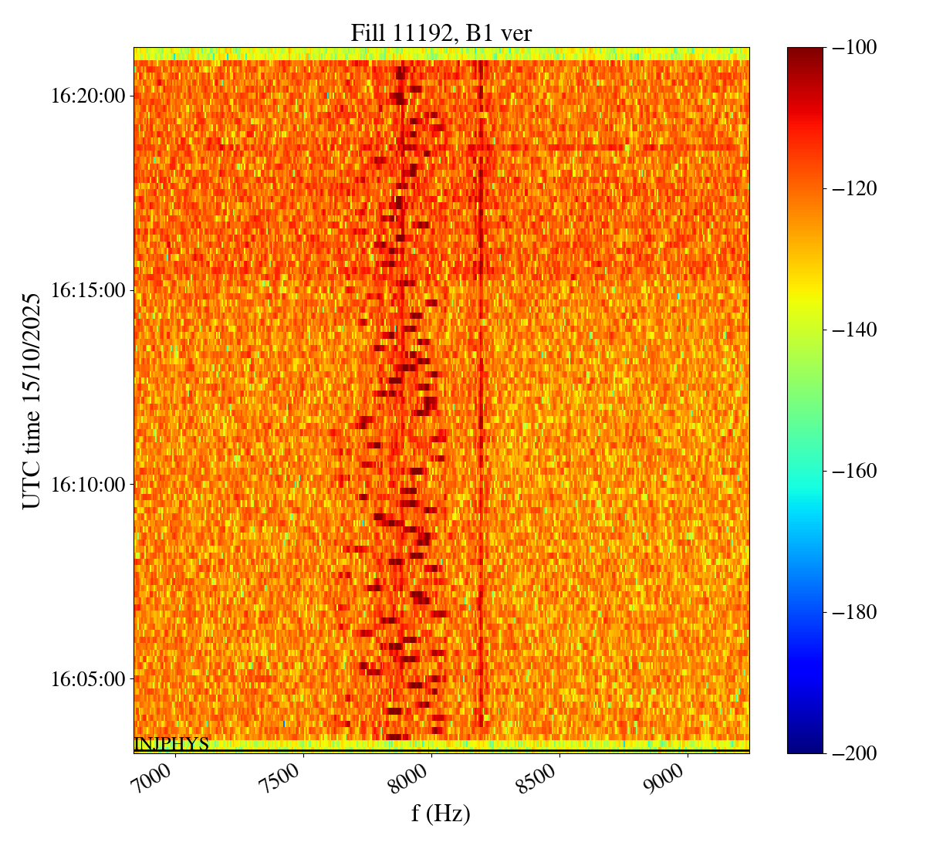The width and height of the screenshot is (926, 849).
Task: Pick the green band of the colorbar
Action: (805, 386)
